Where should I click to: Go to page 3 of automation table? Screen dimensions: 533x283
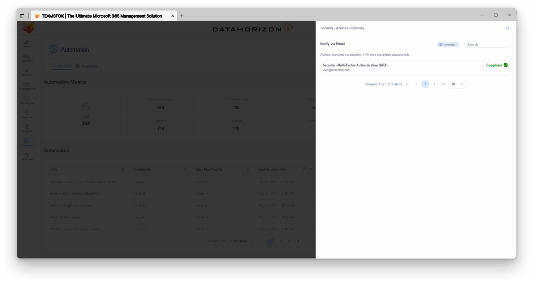pyautogui.click(x=289, y=241)
